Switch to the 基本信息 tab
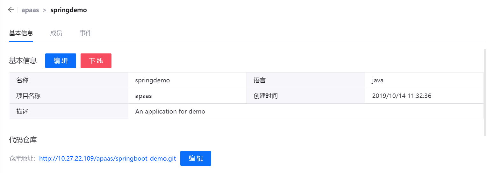 click(21, 33)
